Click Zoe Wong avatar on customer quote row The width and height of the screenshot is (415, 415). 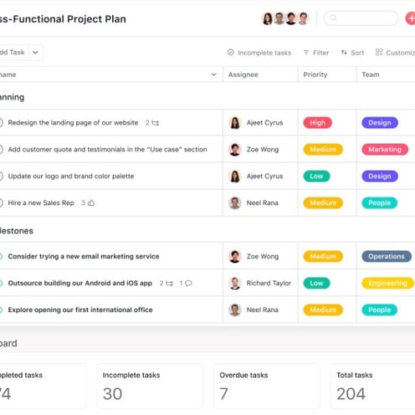(x=235, y=150)
